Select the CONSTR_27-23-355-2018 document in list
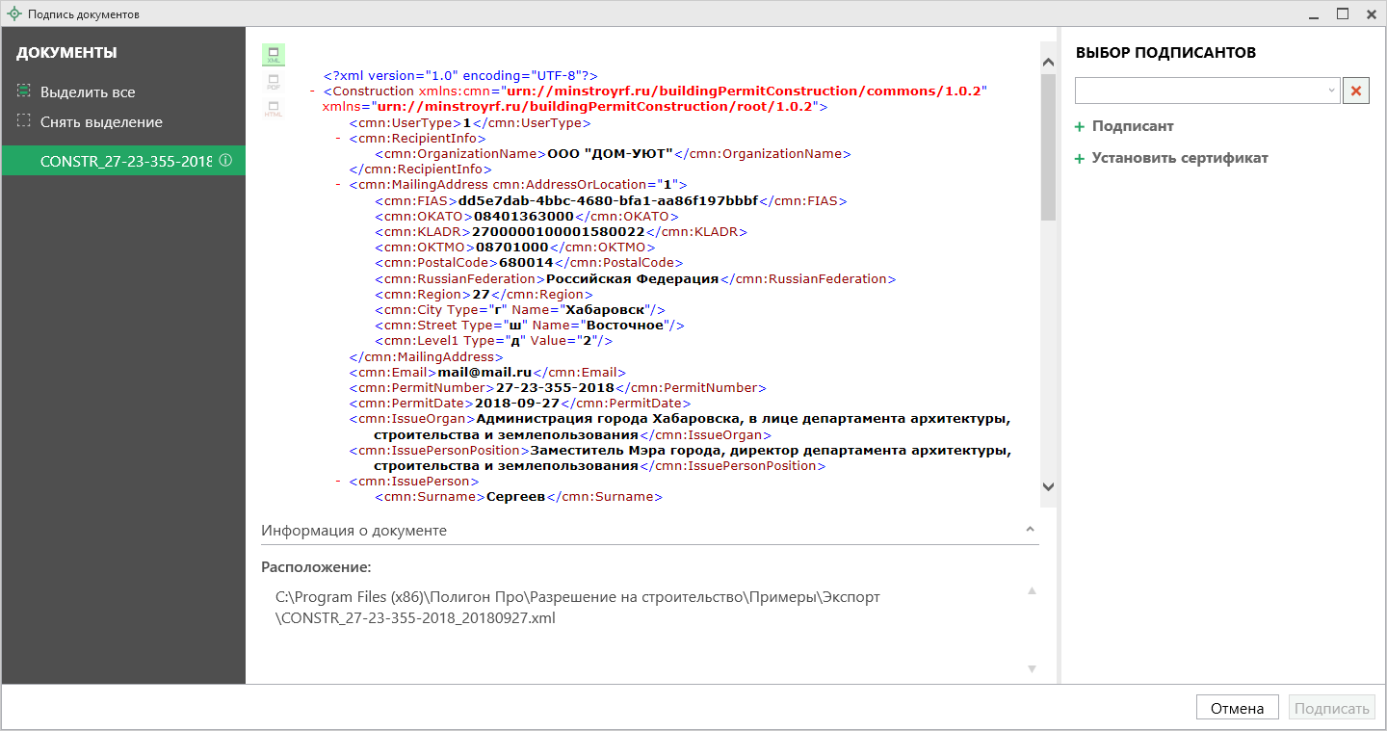1387x731 pixels. click(x=123, y=161)
